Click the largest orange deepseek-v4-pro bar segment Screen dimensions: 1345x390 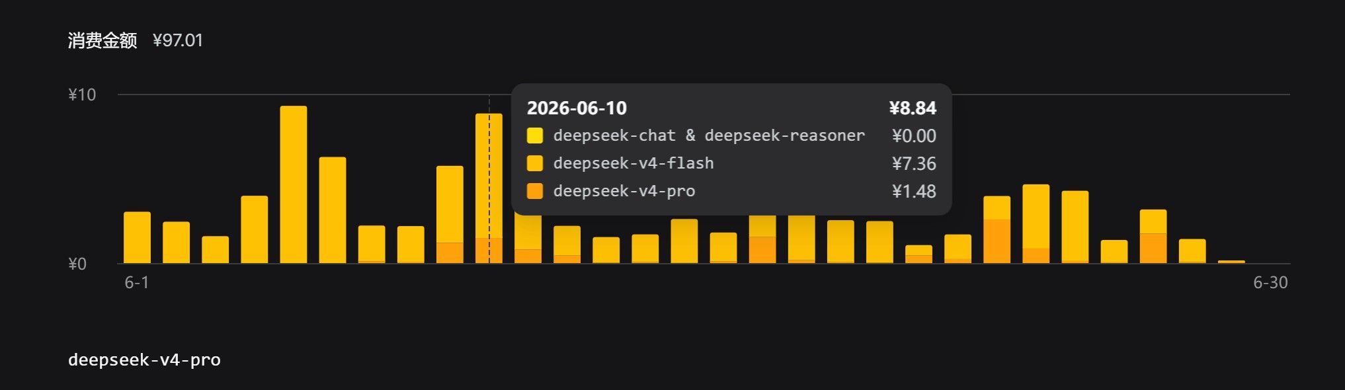point(997,241)
